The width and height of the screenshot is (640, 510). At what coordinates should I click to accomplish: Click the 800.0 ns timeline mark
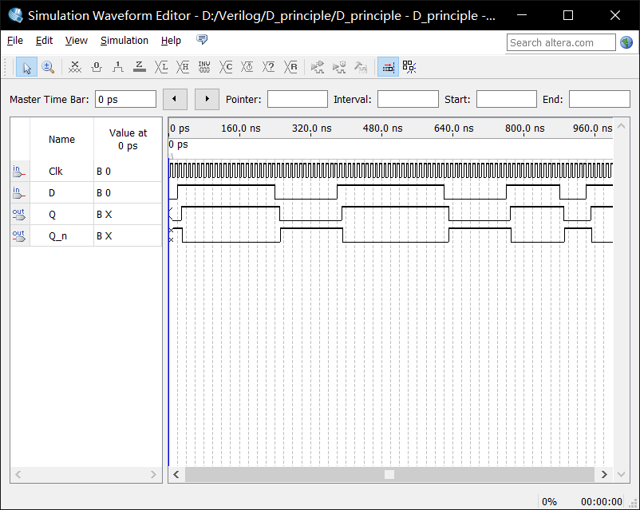(x=524, y=128)
